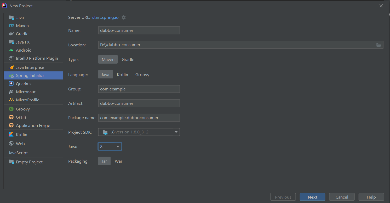
Task: Click the Android robot icon
Action: coord(11,50)
